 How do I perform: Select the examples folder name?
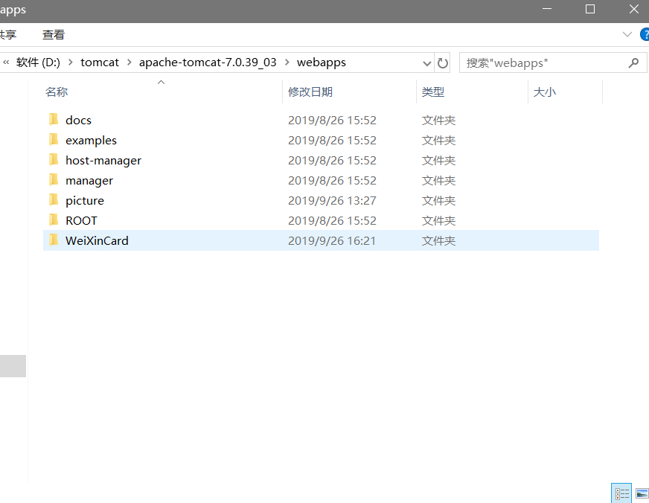91,141
